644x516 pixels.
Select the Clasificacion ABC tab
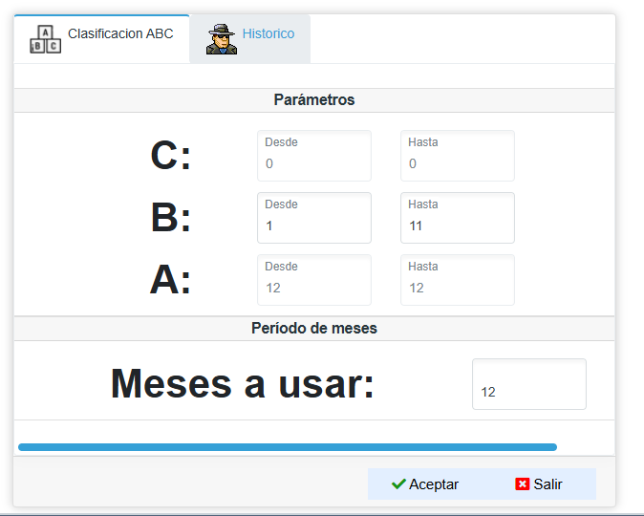click(101, 39)
